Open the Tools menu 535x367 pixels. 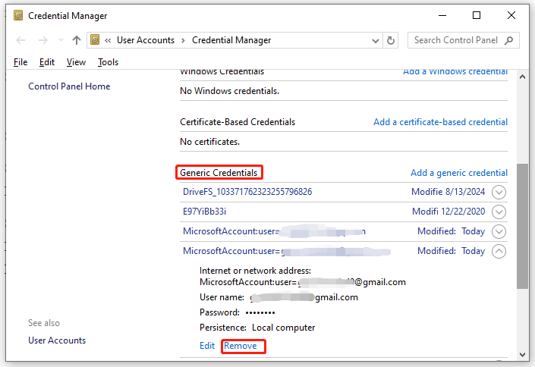[108, 62]
